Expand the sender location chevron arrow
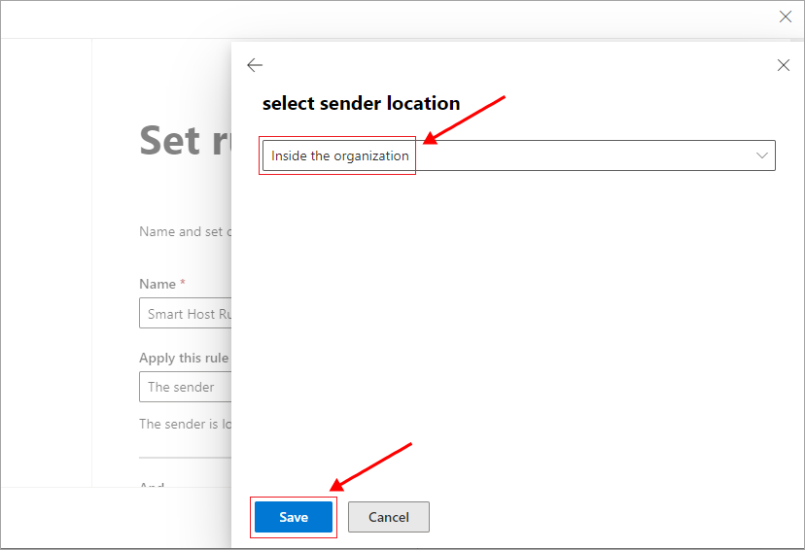This screenshot has height=550, width=805. click(762, 155)
